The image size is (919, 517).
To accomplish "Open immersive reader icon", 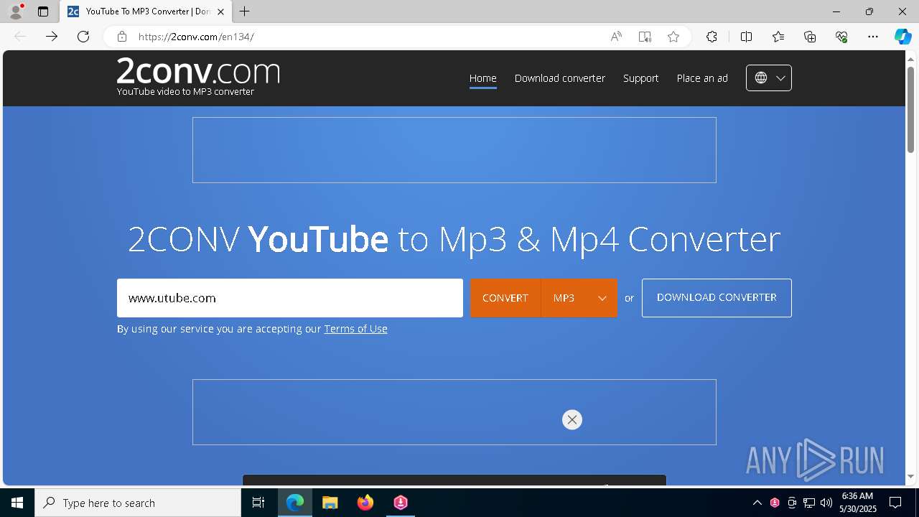I will [645, 37].
